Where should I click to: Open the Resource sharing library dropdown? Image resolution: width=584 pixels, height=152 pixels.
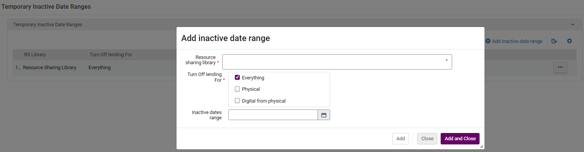pyautogui.click(x=337, y=62)
